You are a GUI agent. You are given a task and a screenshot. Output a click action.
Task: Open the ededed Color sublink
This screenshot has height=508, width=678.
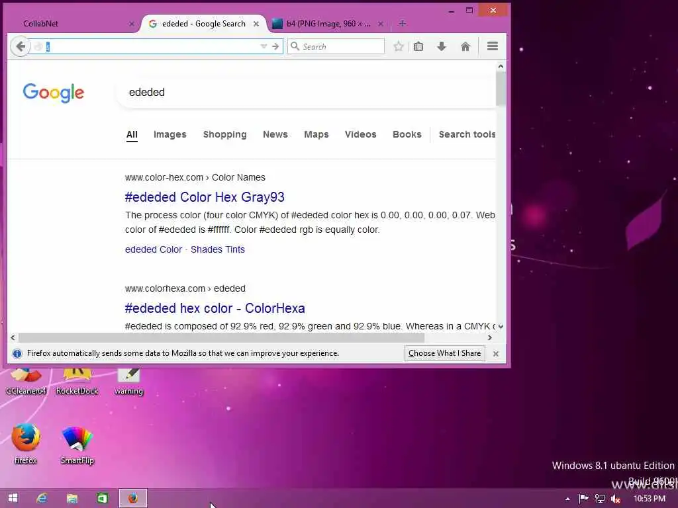154,249
